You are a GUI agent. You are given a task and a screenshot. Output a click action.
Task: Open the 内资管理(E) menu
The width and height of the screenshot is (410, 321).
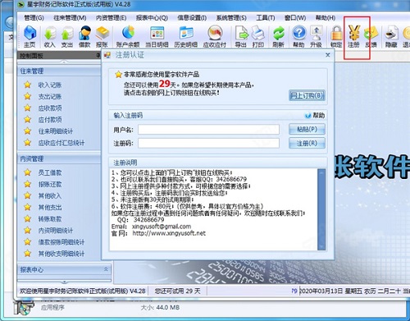pos(111,18)
